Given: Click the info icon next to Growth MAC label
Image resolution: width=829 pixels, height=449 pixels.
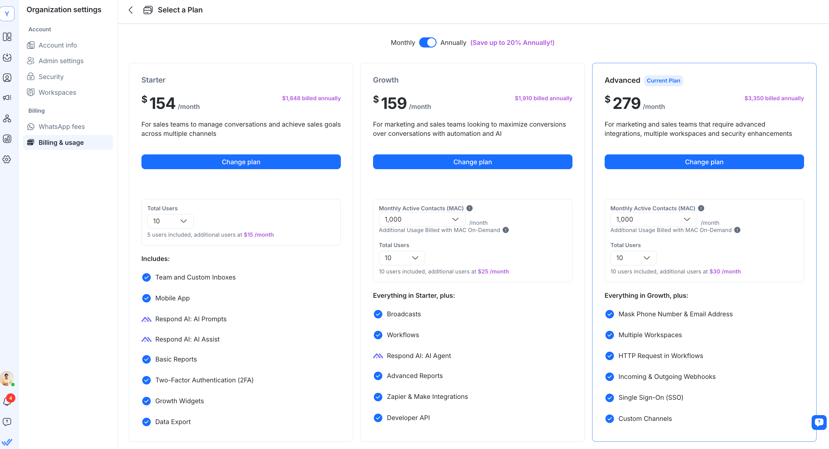Looking at the screenshot, I should coord(470,208).
